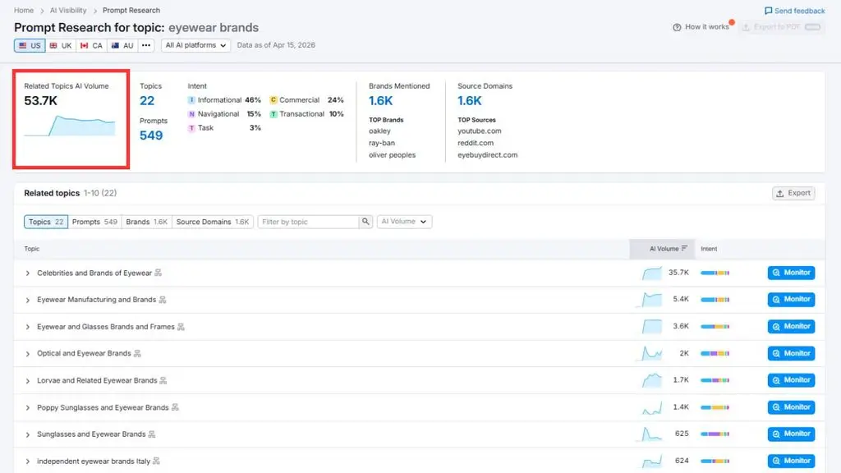Viewport: 841px width, 473px height.
Task: Focus the Filter by topic input field
Action: click(309, 222)
